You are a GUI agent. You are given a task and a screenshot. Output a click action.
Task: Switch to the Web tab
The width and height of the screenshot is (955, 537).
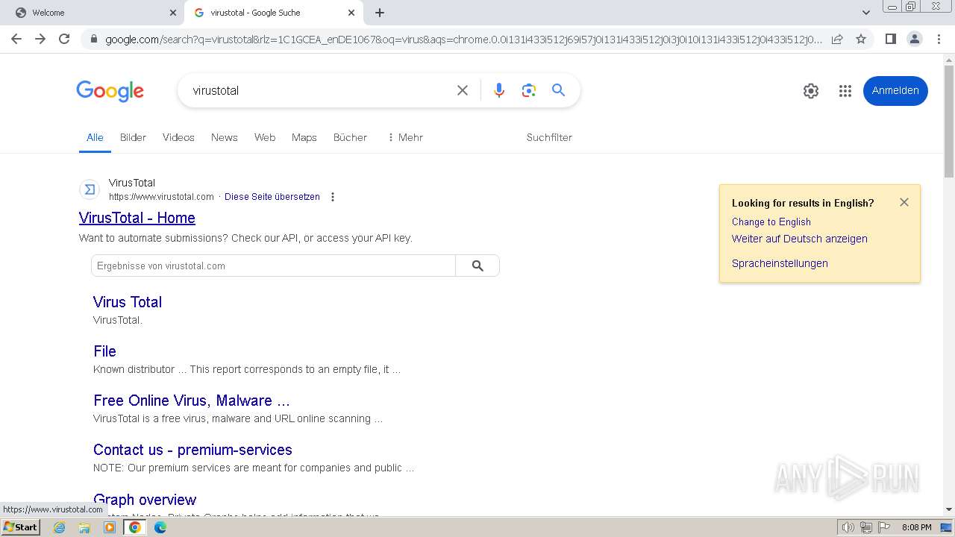(265, 137)
